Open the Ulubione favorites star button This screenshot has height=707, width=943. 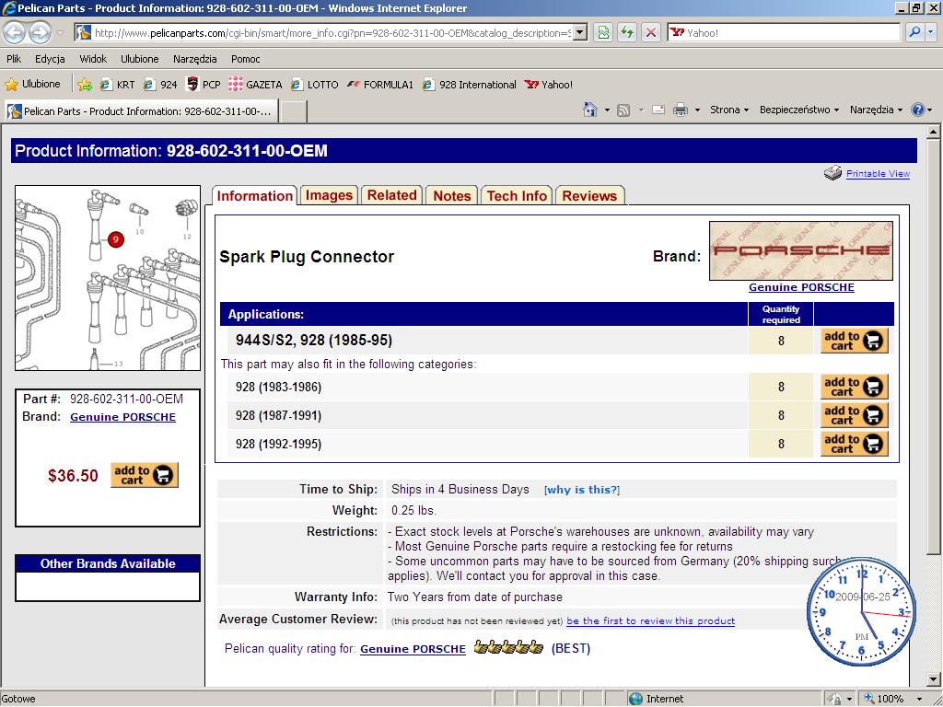pyautogui.click(x=32, y=84)
